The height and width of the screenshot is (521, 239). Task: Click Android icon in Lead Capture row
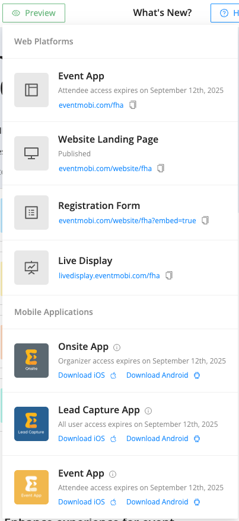pyautogui.click(x=197, y=439)
